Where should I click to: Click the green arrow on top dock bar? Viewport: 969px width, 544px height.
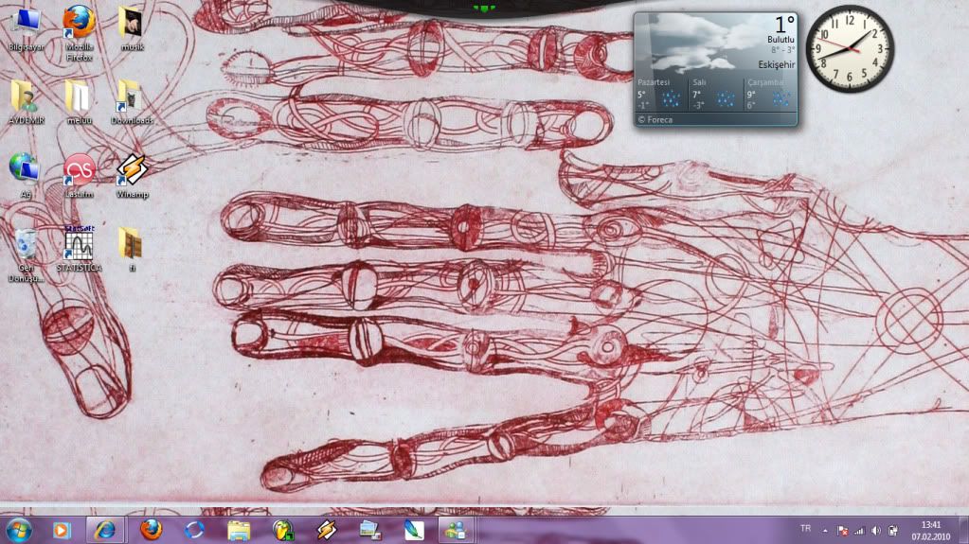click(484, 9)
